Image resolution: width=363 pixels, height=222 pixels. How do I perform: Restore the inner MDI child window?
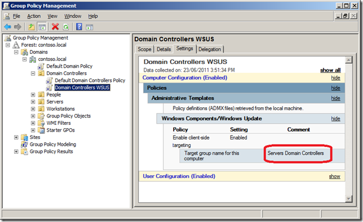coord(346,16)
